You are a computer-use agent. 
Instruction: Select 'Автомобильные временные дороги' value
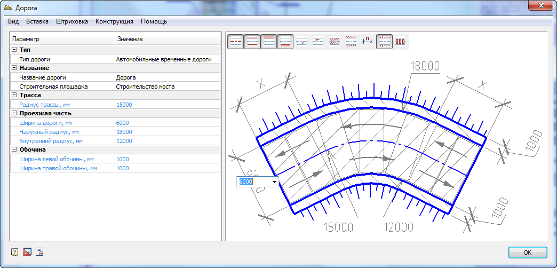coord(164,59)
